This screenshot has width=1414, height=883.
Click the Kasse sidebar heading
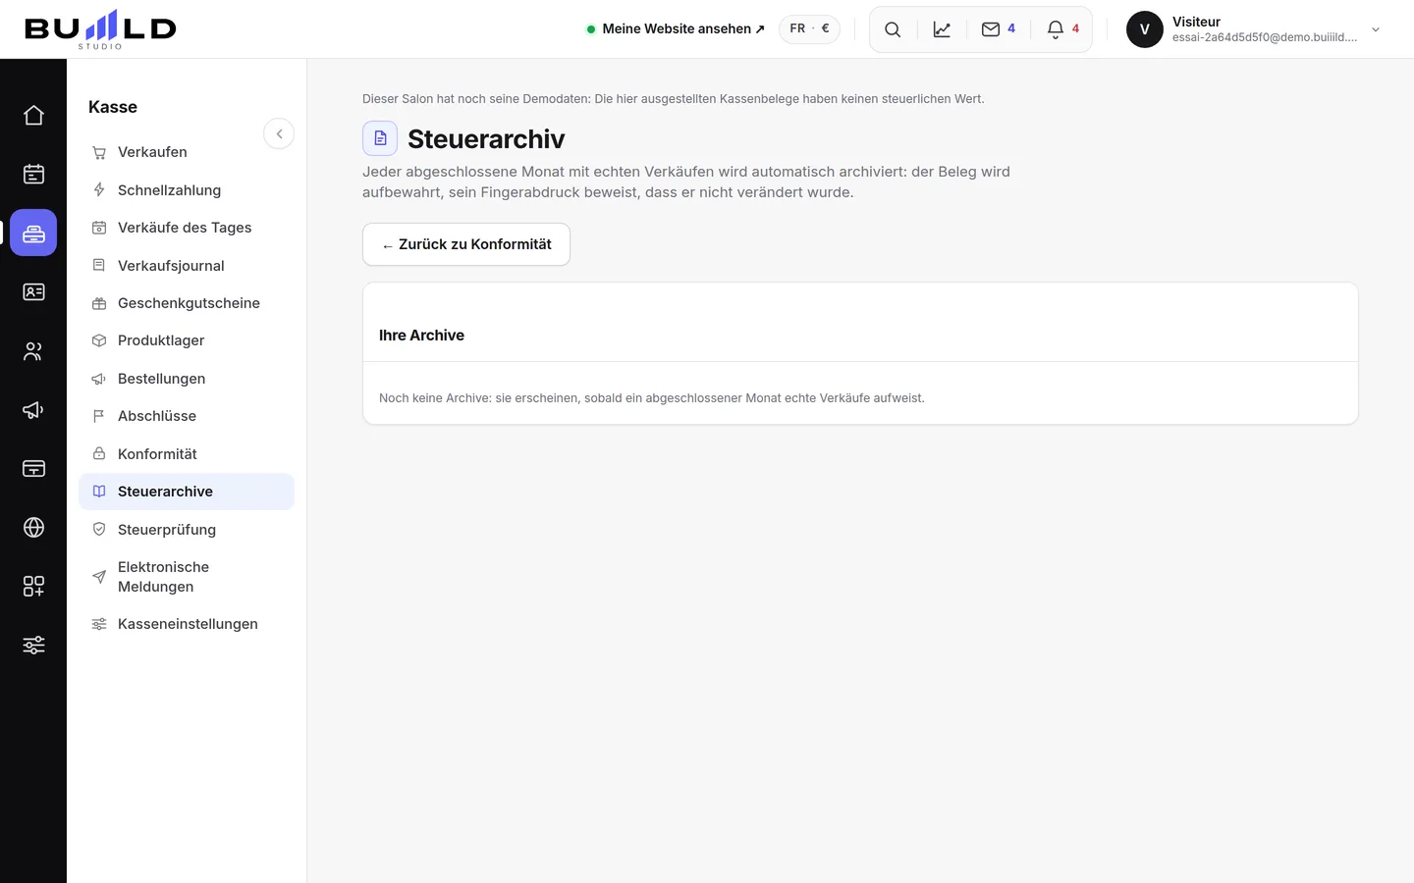coord(113,107)
